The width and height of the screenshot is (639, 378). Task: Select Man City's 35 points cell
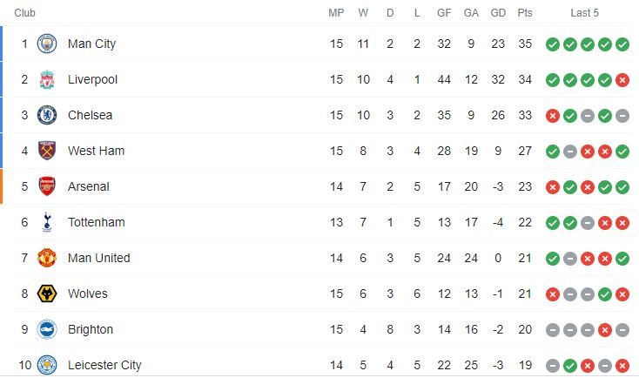pos(525,44)
